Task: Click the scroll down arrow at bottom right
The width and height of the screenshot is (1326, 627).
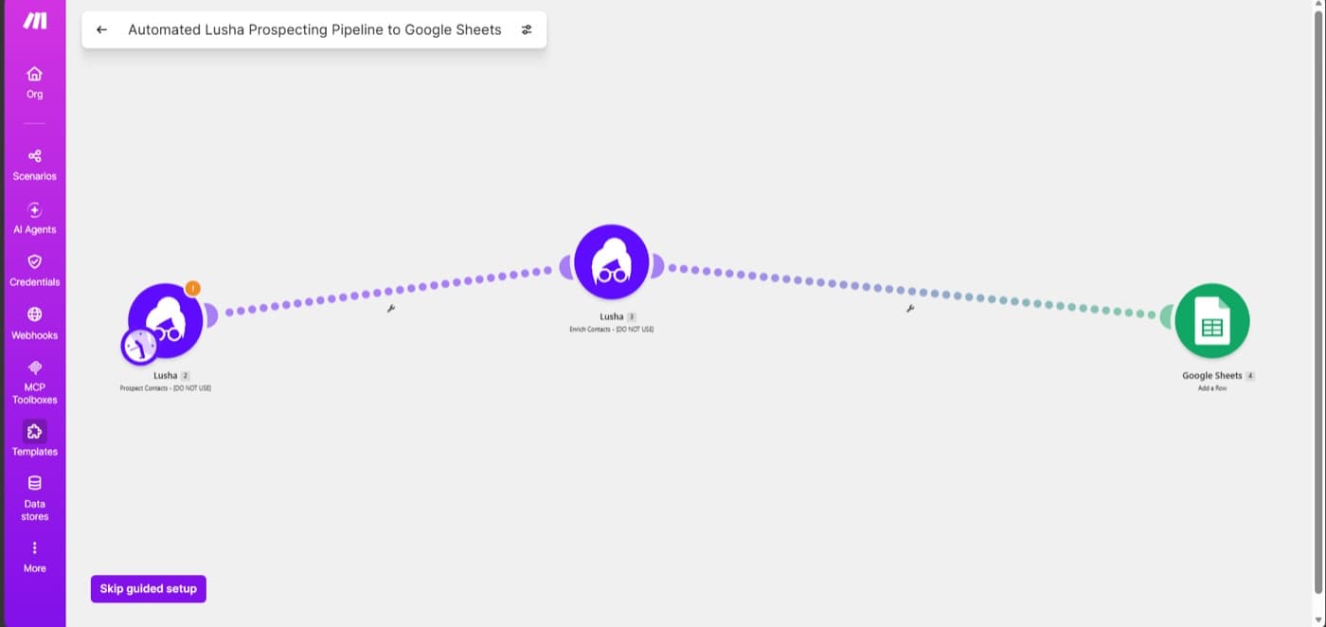Action: [x=1318, y=619]
